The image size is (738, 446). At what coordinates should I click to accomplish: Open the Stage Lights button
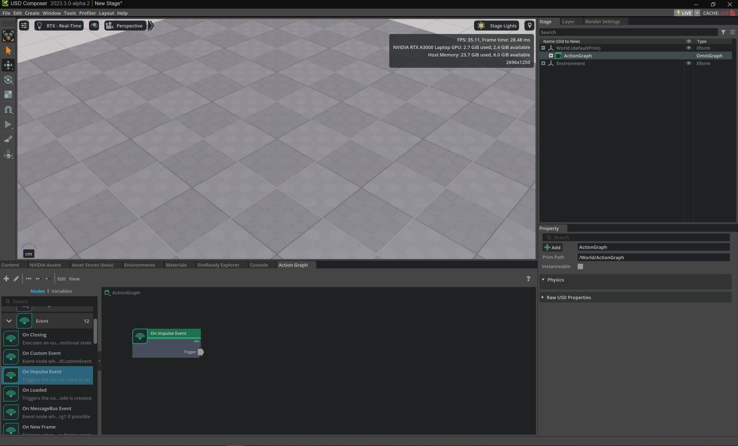point(497,26)
